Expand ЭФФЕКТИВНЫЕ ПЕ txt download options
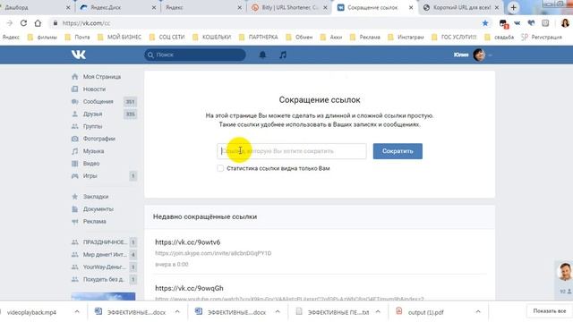Screen dimensions: 573x322 click(378, 312)
